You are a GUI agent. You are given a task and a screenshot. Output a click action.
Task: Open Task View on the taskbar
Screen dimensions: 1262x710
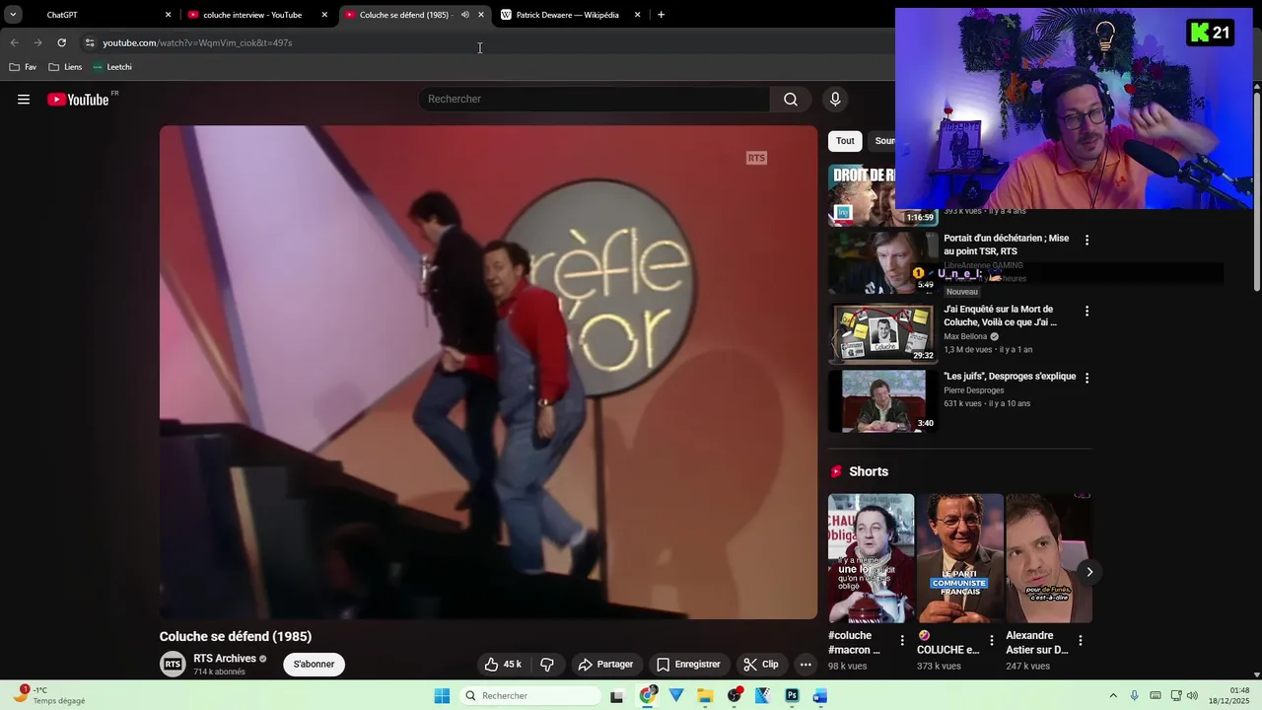tap(617, 696)
